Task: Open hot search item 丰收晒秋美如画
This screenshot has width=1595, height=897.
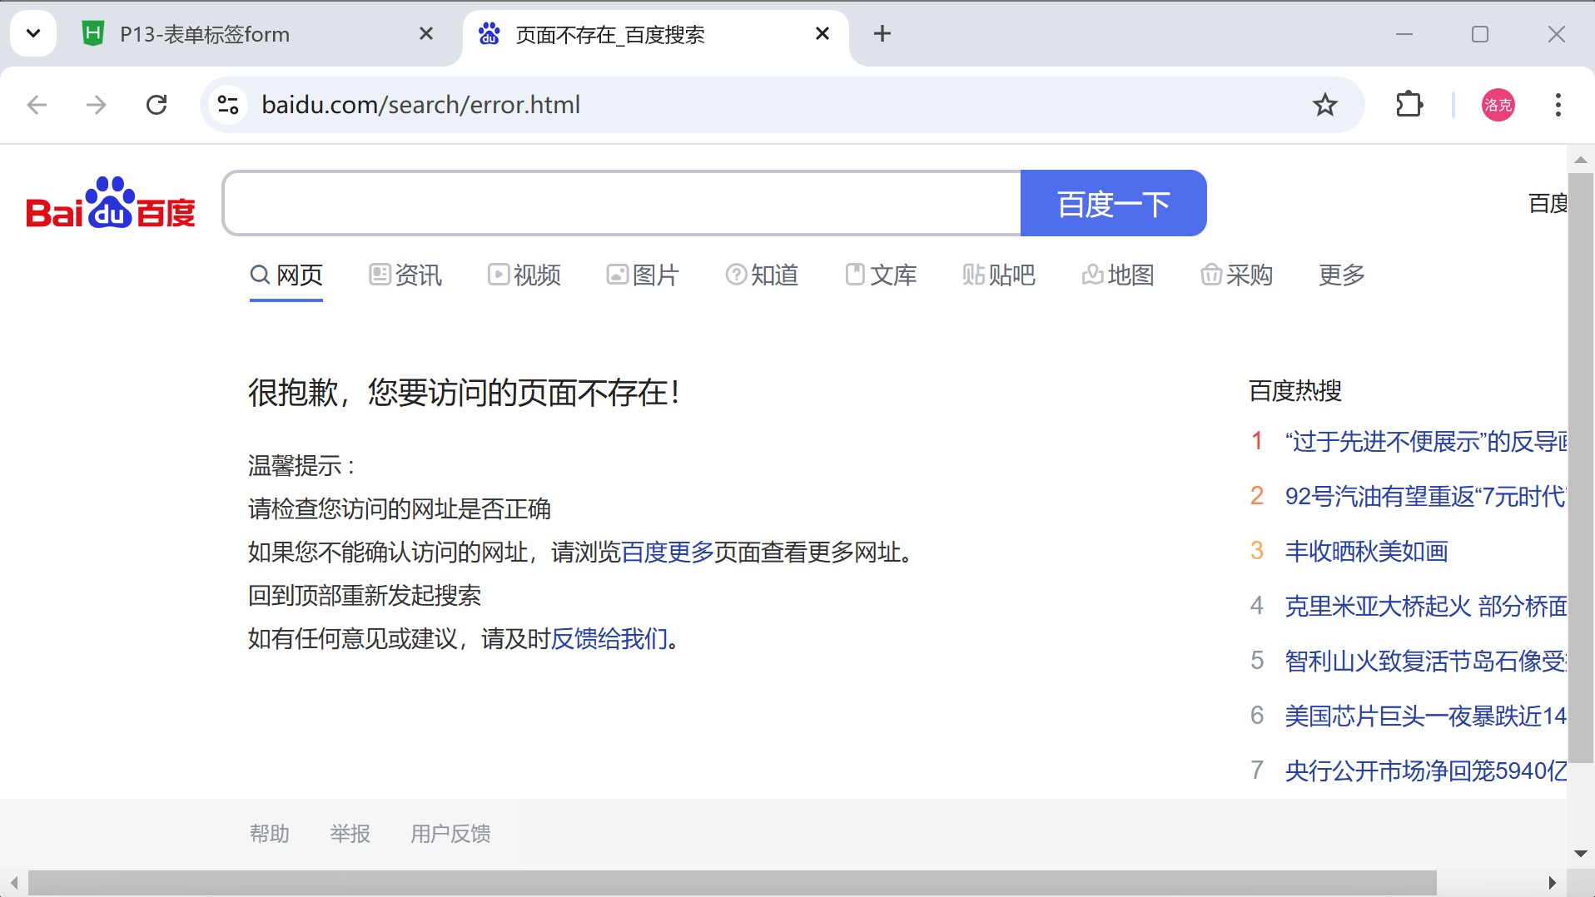Action: [1367, 552]
